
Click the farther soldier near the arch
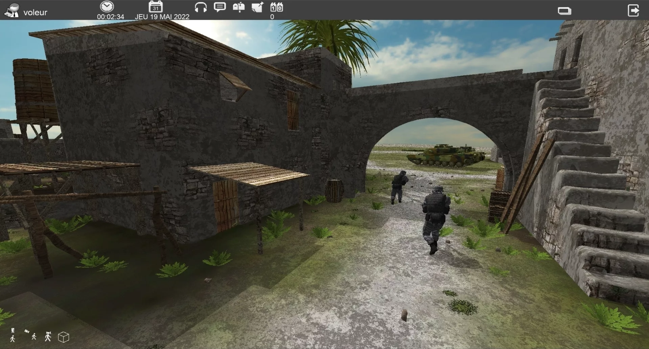coord(399,187)
